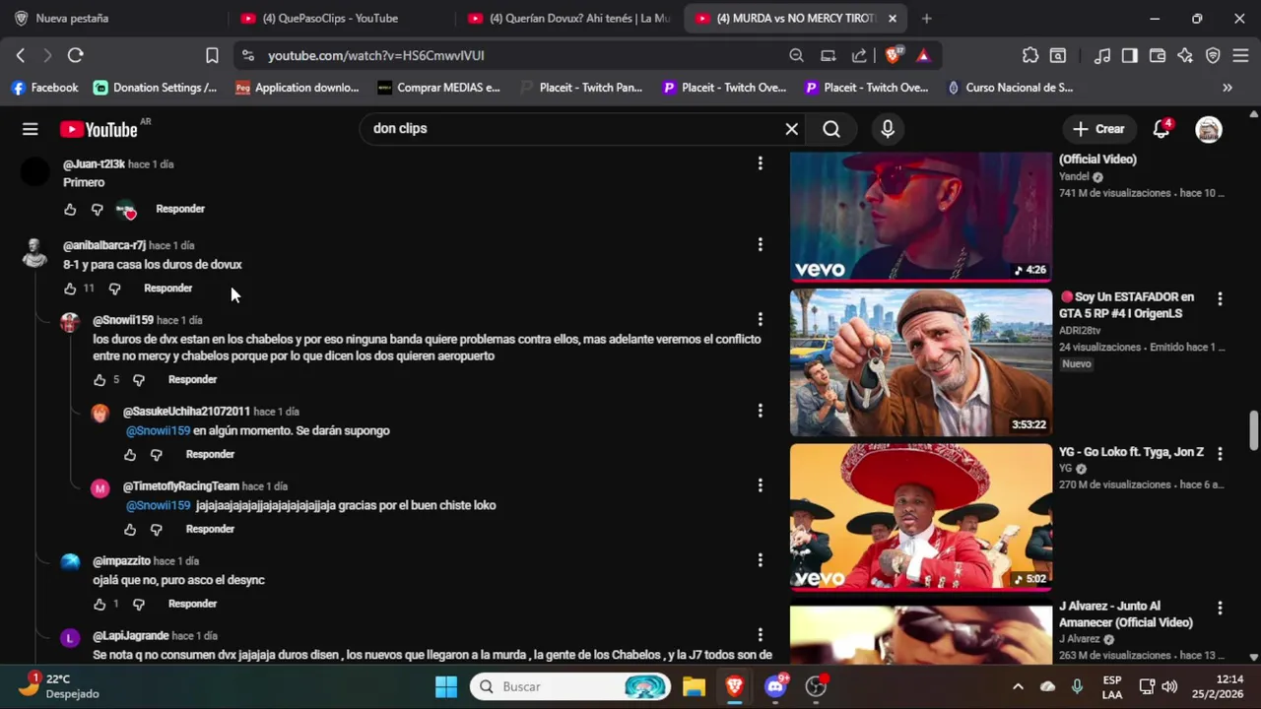Like @SasukeUchiha21072011's reply
This screenshot has width=1261, height=709.
click(x=130, y=455)
